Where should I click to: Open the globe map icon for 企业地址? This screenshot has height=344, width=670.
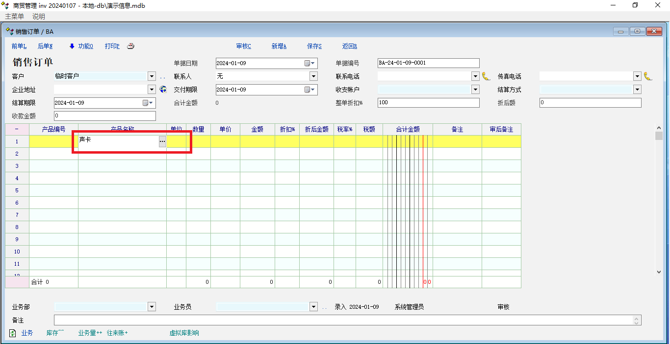click(163, 90)
